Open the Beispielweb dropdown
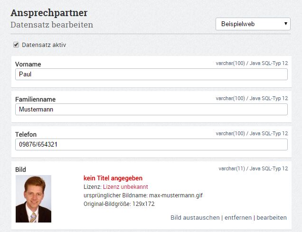Viewport: 302px width, 232px height. (253, 24)
